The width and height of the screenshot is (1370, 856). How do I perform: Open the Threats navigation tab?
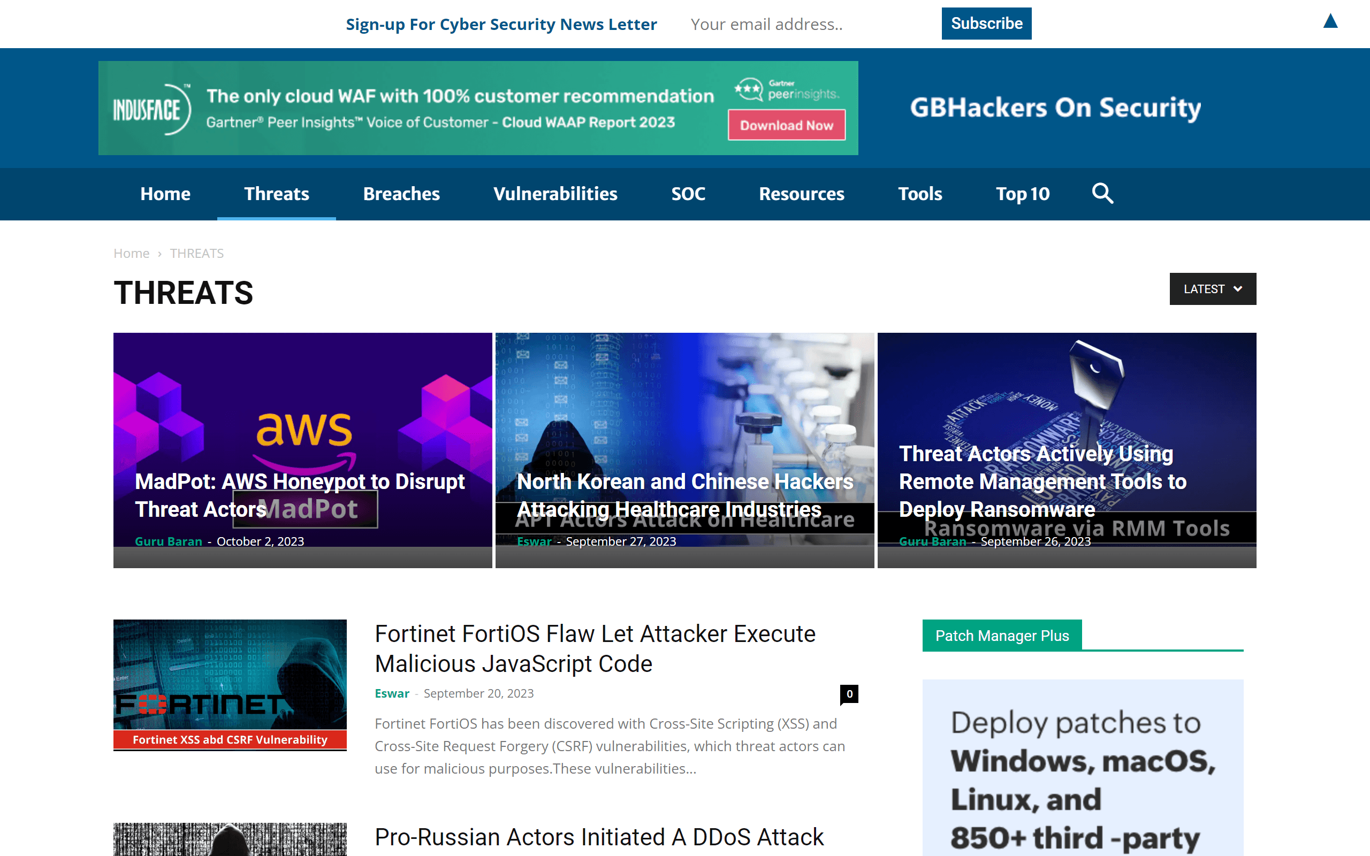(x=276, y=194)
